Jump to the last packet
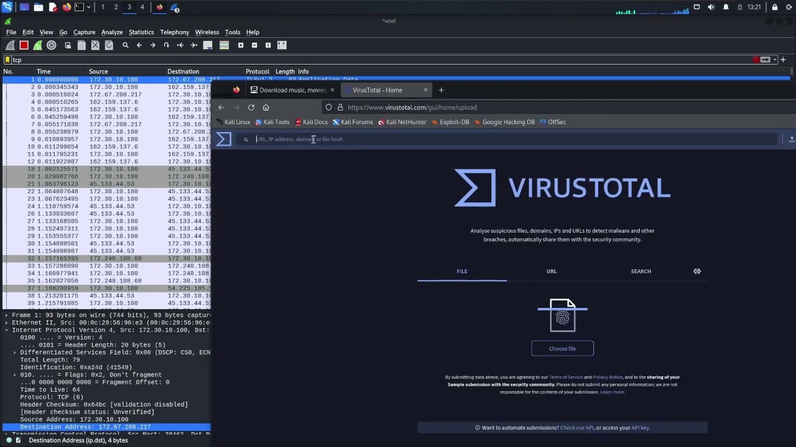Viewport: 796px width, 447px height. 194,45
